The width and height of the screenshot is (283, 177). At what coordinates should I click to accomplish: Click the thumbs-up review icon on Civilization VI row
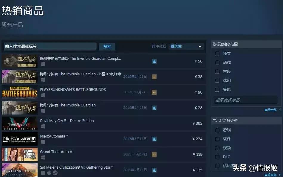154,170
